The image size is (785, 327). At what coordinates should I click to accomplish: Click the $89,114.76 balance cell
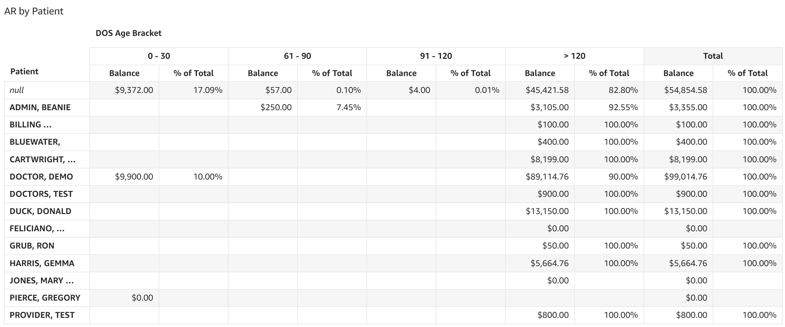pyautogui.click(x=547, y=177)
